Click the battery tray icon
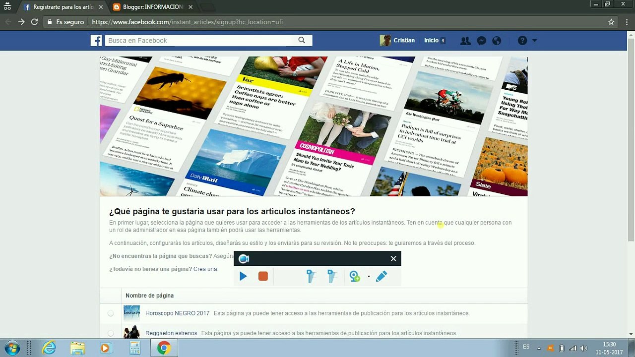635x357 pixels. pyautogui.click(x=562, y=348)
